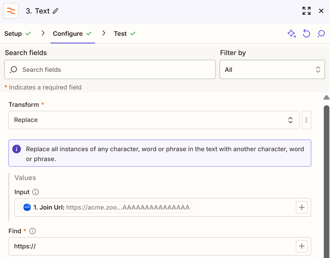Click the info icon next to Input
This screenshot has height=258, width=330.
35,192
